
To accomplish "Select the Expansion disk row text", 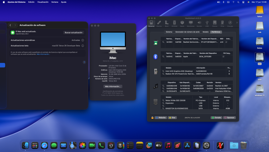I will click(169, 103).
